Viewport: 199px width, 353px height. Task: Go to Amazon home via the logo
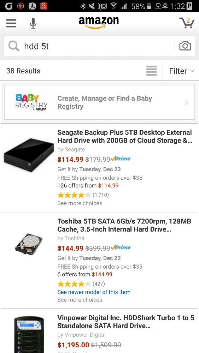point(99,23)
